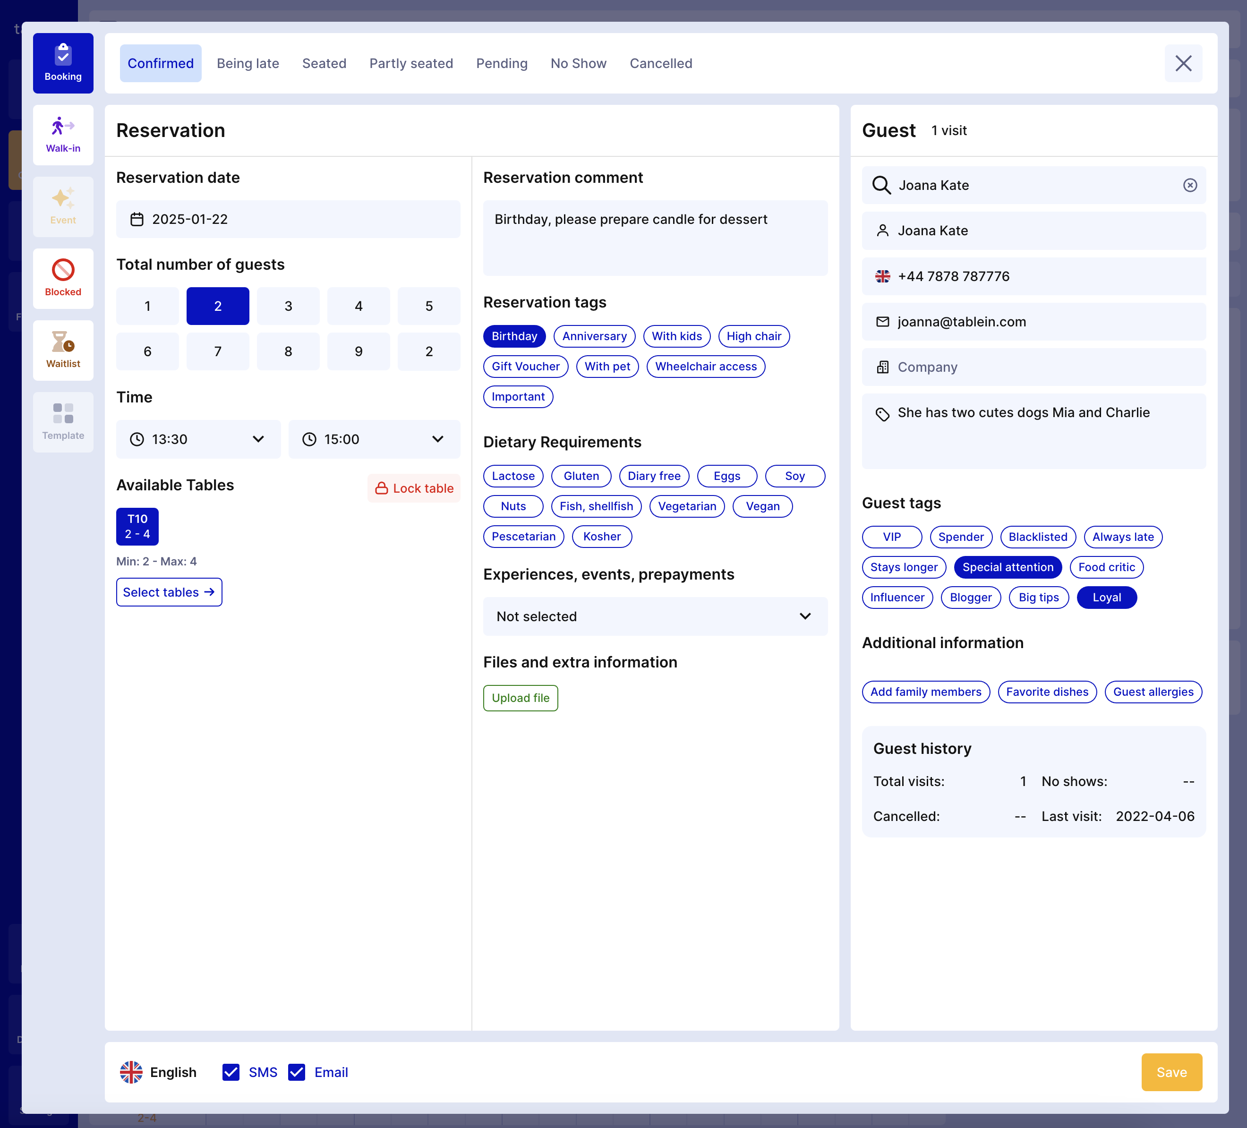Save the reservation
The height and width of the screenshot is (1128, 1247).
click(1171, 1072)
